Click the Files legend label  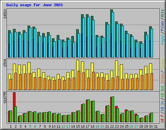pos(162,26)
